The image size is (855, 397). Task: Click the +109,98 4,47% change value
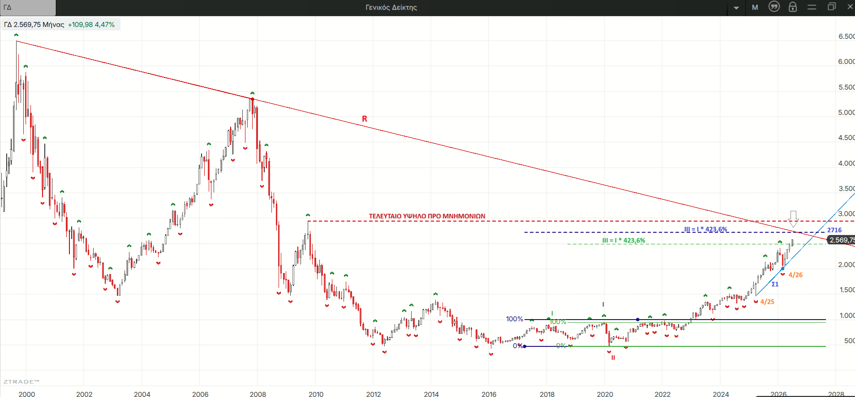pos(91,25)
